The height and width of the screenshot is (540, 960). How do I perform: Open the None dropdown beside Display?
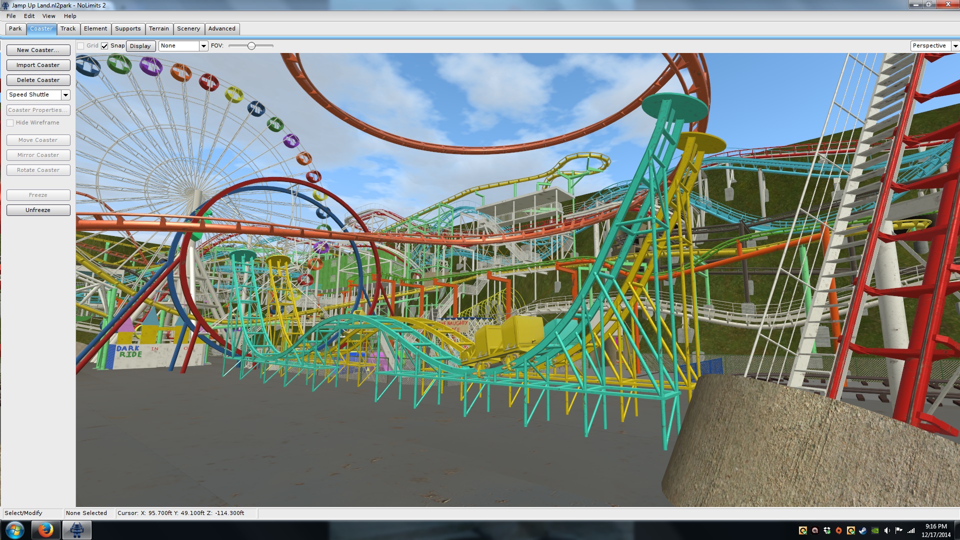tap(203, 46)
